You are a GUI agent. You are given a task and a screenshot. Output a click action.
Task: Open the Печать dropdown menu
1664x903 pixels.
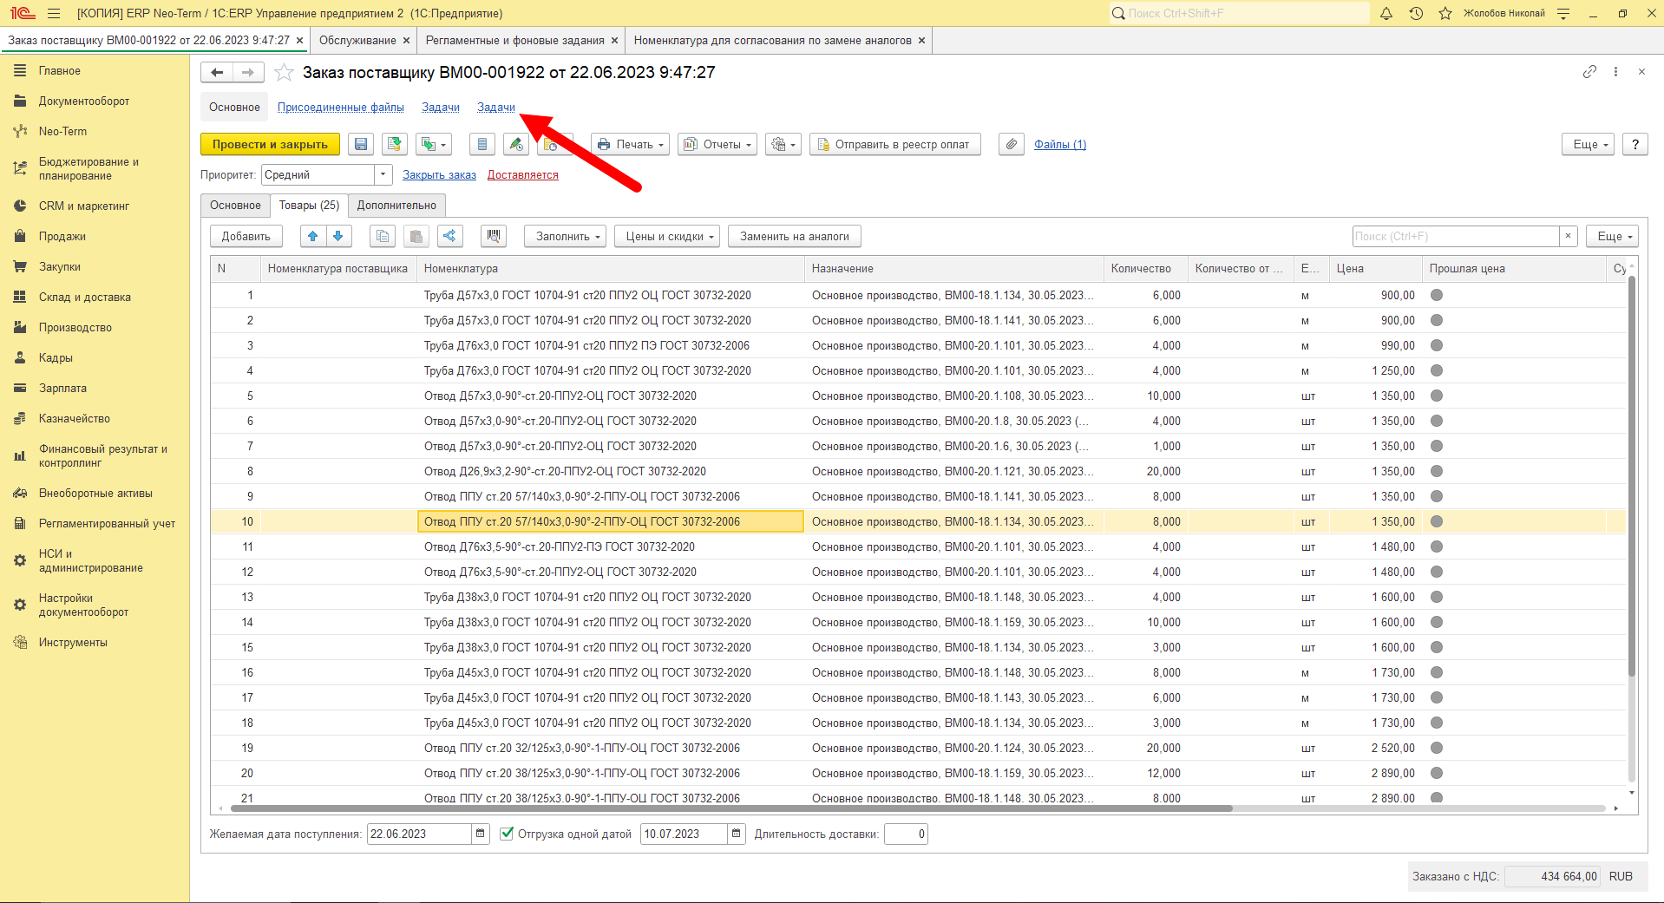(x=631, y=145)
